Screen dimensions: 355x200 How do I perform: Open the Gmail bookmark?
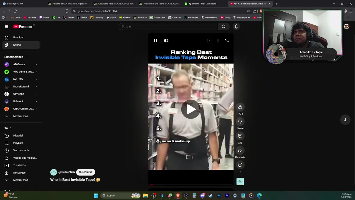tap(15, 17)
